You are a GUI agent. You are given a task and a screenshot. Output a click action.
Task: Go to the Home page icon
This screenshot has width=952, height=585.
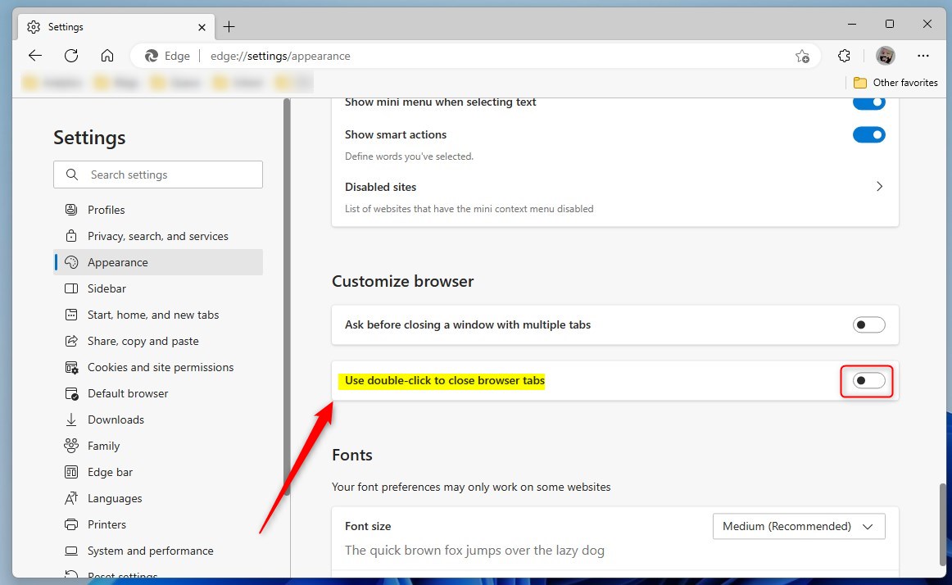(x=107, y=56)
